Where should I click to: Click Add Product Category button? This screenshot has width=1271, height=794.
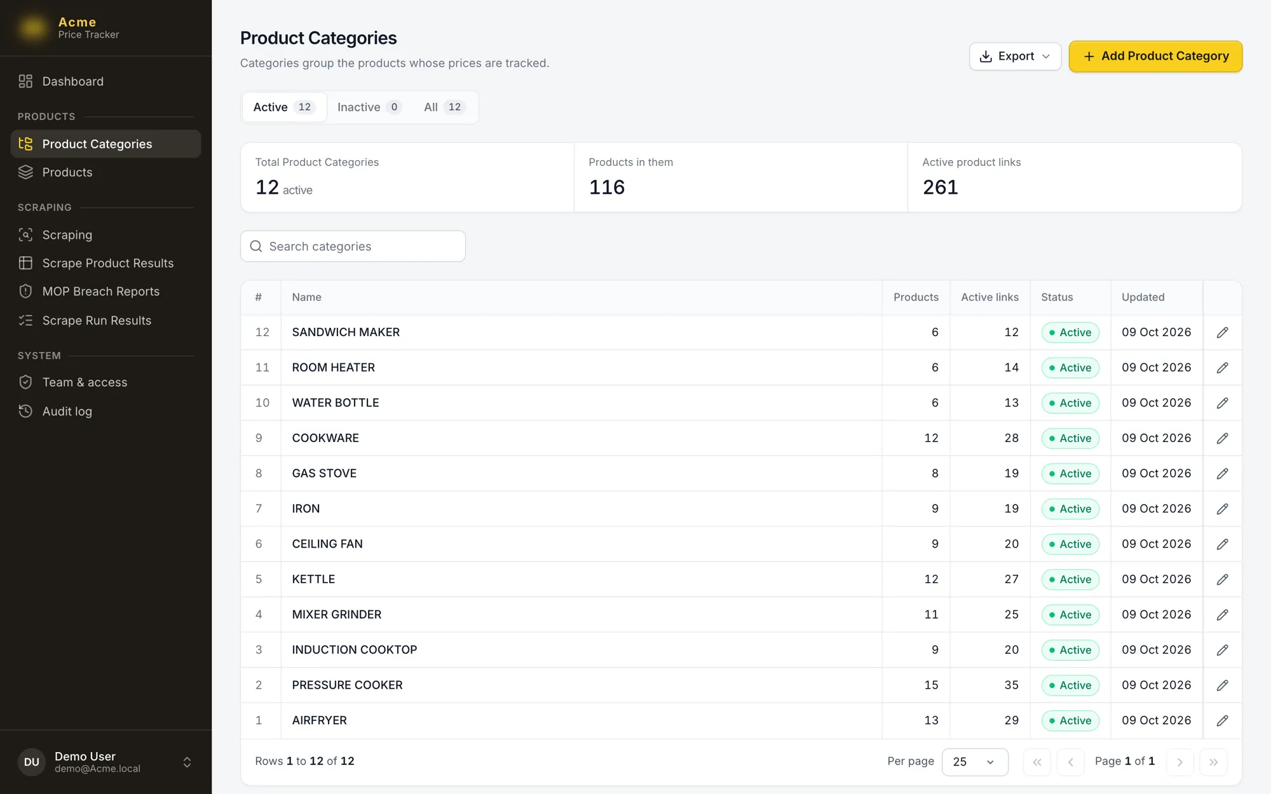click(x=1155, y=57)
